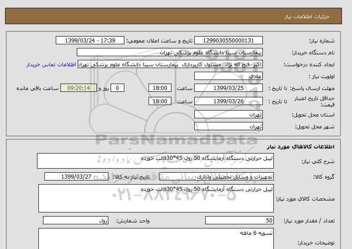Image resolution: width=352 pixels, height=249 pixels.
Task: Click the need date field 1399/03/27
Action: (76, 176)
